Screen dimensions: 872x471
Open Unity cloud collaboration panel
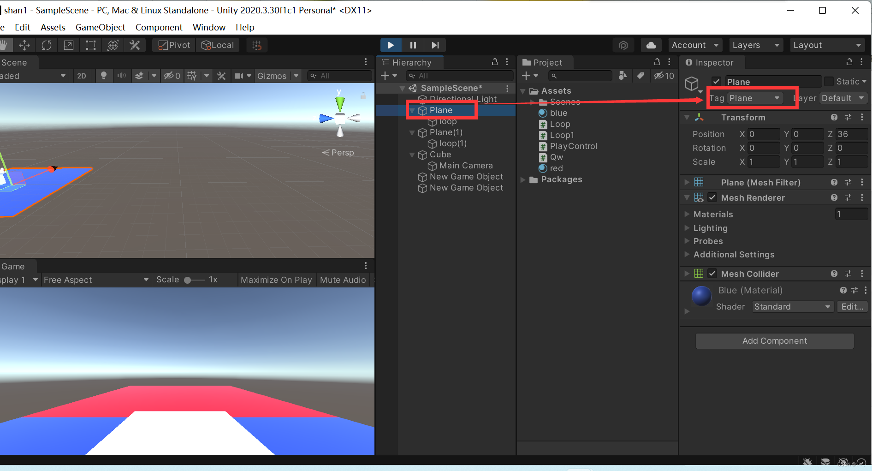[651, 45]
